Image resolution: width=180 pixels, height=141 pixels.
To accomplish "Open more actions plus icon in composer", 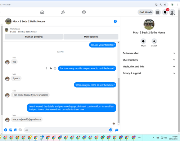I will [x=6, y=130].
